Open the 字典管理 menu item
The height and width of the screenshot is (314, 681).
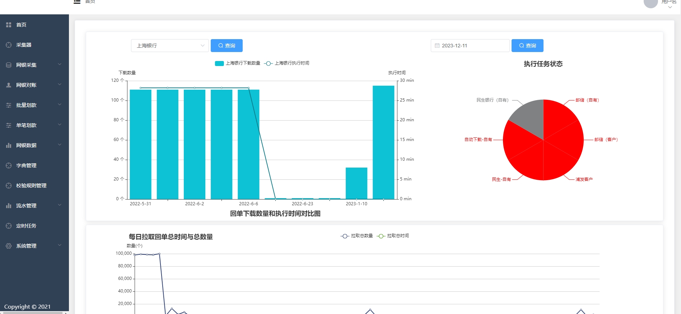pyautogui.click(x=34, y=165)
